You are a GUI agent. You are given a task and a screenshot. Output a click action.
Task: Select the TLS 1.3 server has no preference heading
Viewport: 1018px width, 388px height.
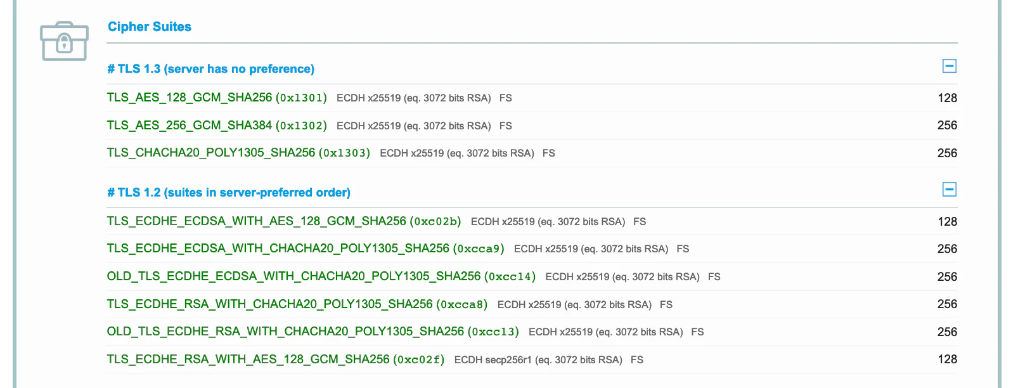tap(210, 68)
